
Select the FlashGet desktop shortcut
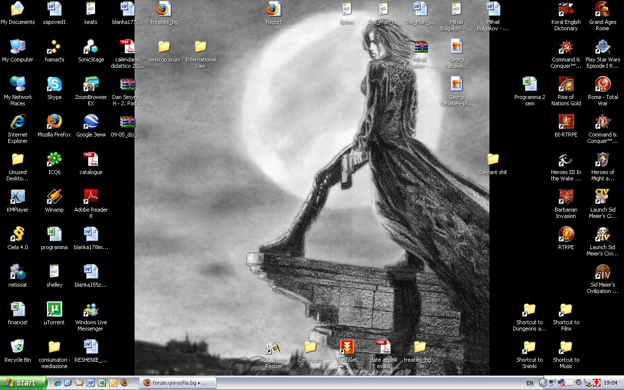(347, 347)
